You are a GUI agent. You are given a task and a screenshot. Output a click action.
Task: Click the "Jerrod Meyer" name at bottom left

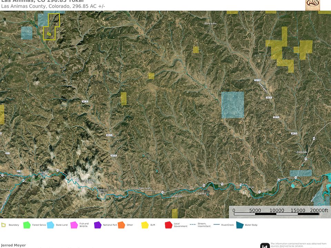pos(13,245)
